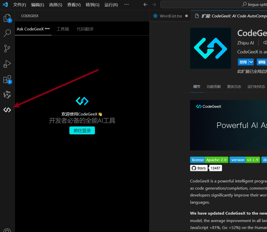Click the CodeGeeX extension title heading
This screenshot has width=267, height=232.
pos(252,33)
